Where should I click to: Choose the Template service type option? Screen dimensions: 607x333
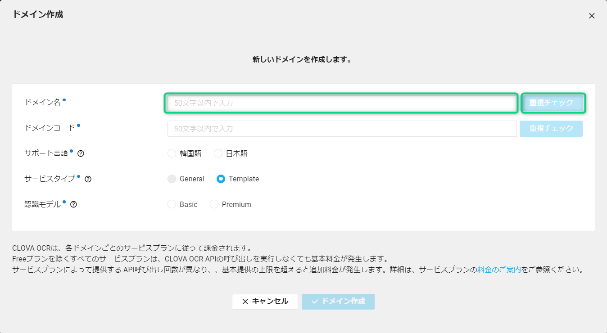pyautogui.click(x=221, y=179)
